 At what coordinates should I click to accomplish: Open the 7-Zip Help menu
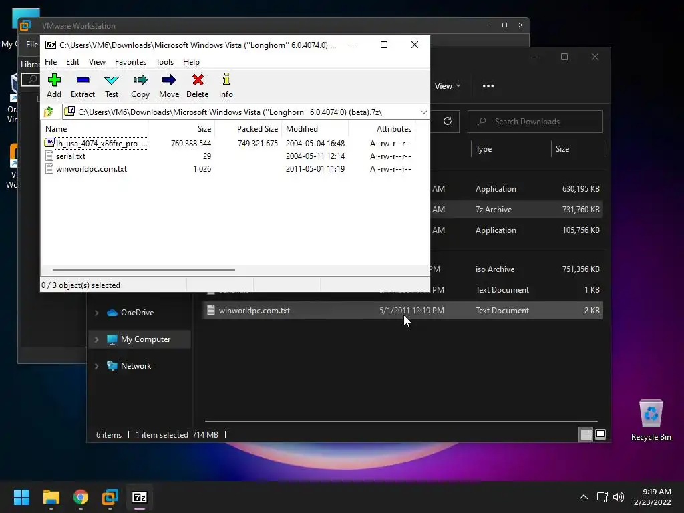point(191,62)
